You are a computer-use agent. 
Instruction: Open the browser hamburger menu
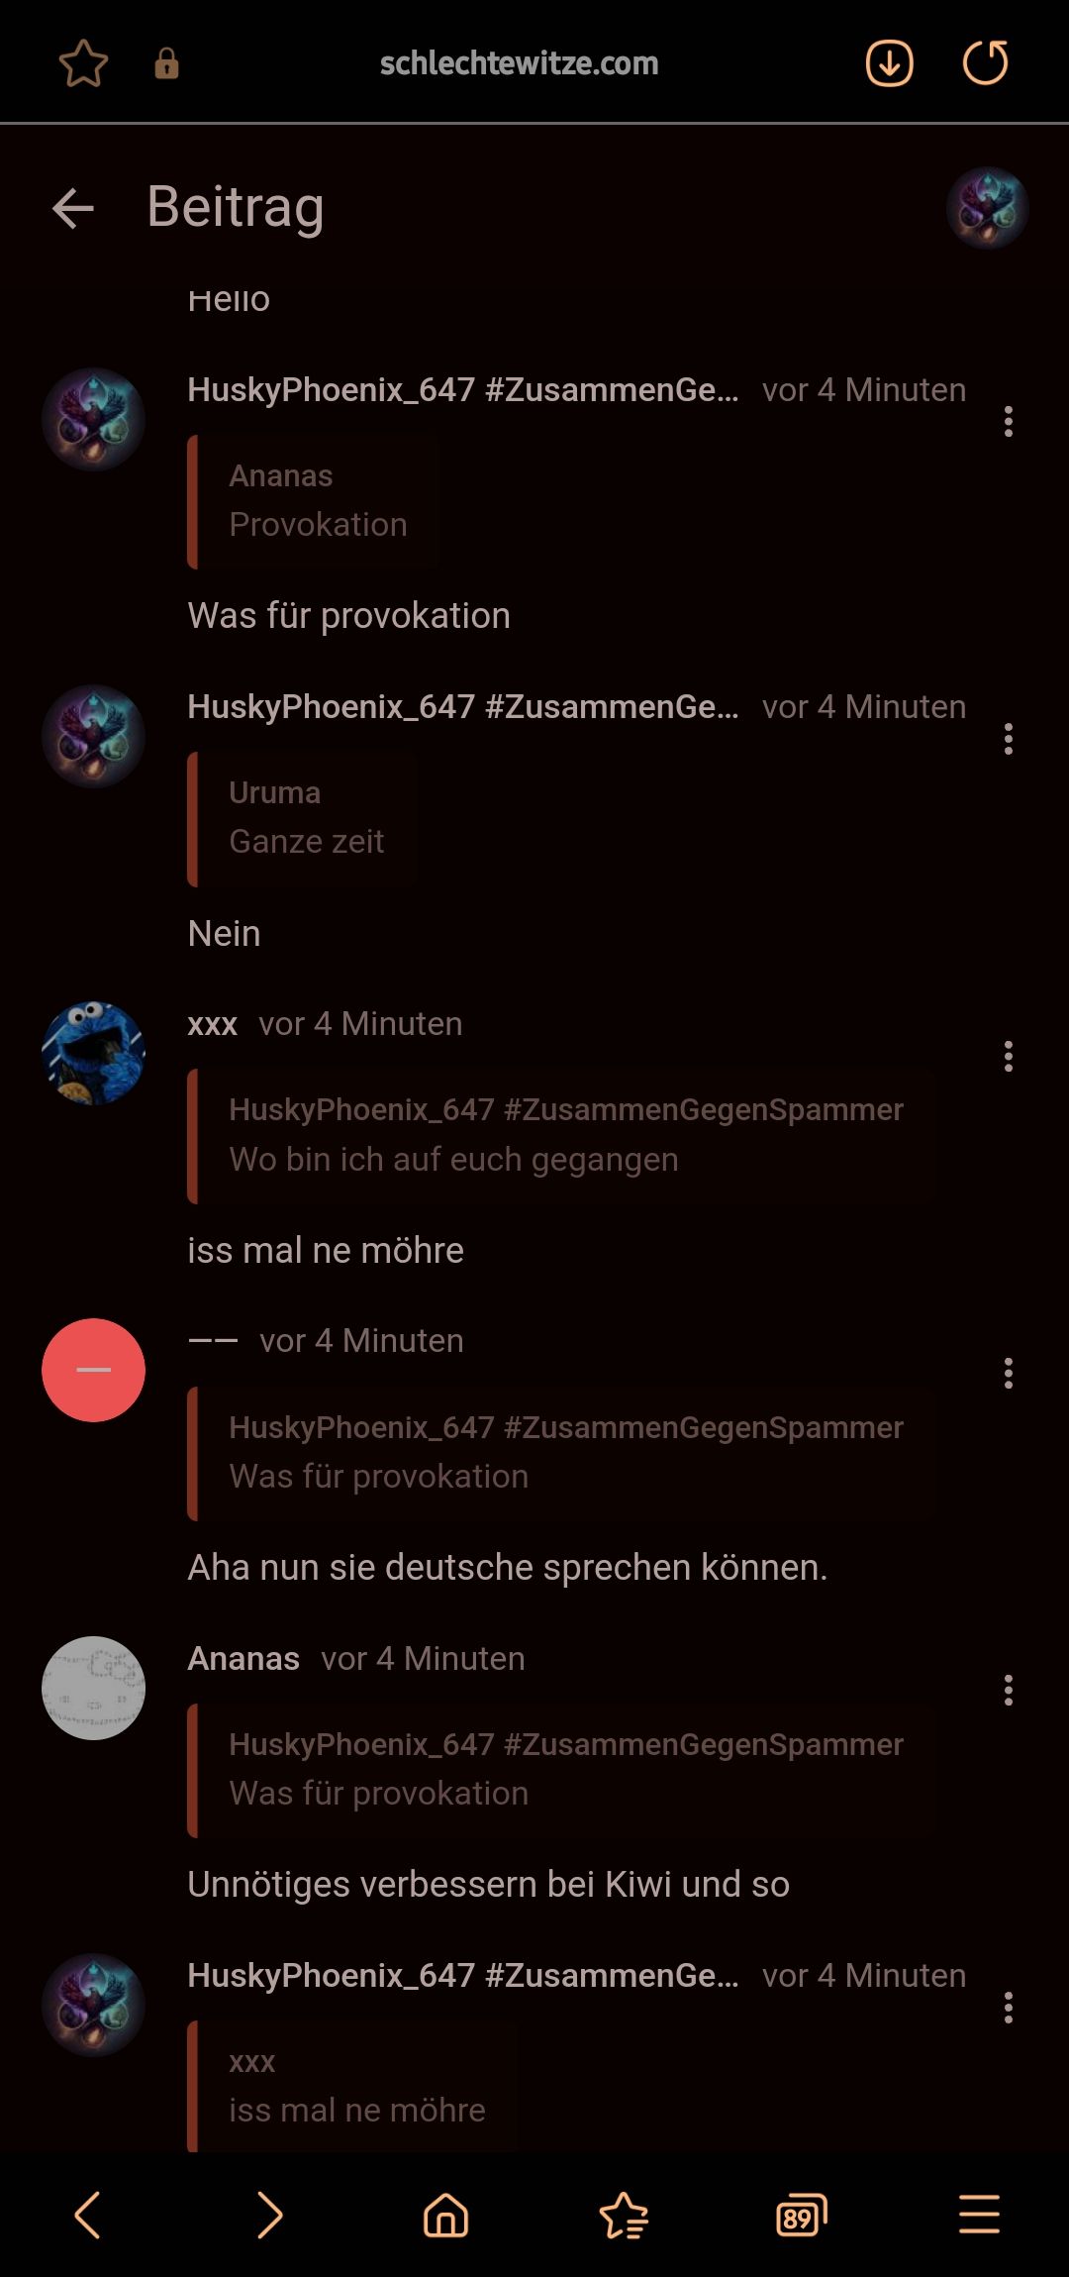click(x=979, y=2215)
